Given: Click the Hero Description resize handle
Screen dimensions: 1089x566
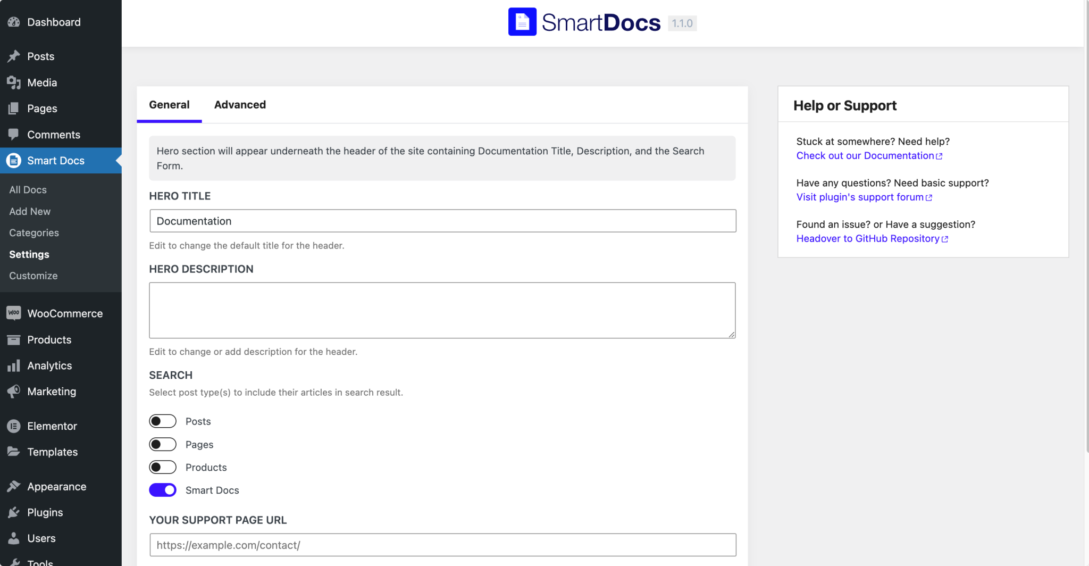Looking at the screenshot, I should tap(732, 334).
